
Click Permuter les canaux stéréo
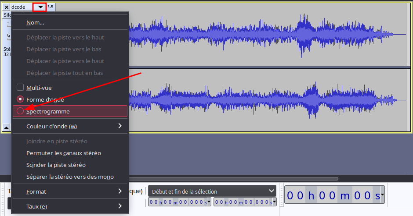click(64, 153)
